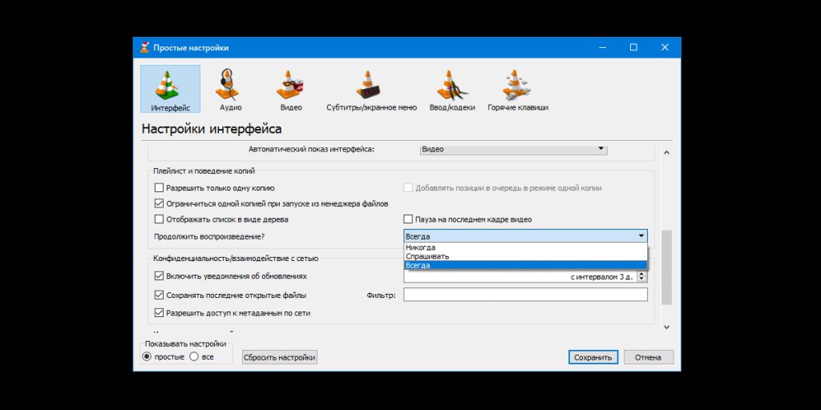Toggle Ограничиться одной копией при запуске checkbox

point(160,203)
